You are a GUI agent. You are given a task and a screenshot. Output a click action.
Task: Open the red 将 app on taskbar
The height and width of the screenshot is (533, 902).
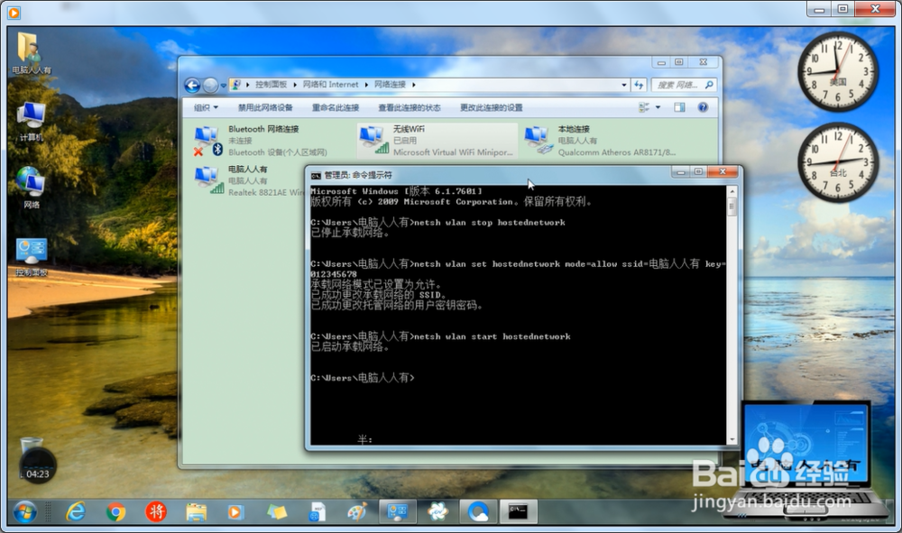[155, 511]
